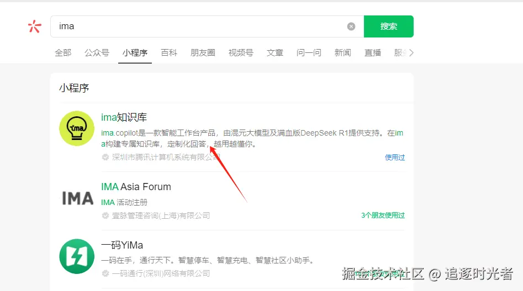Click the verified badge beside 深圳市腾讯计算机系统有限公司
The image size is (523, 291).
pos(105,157)
